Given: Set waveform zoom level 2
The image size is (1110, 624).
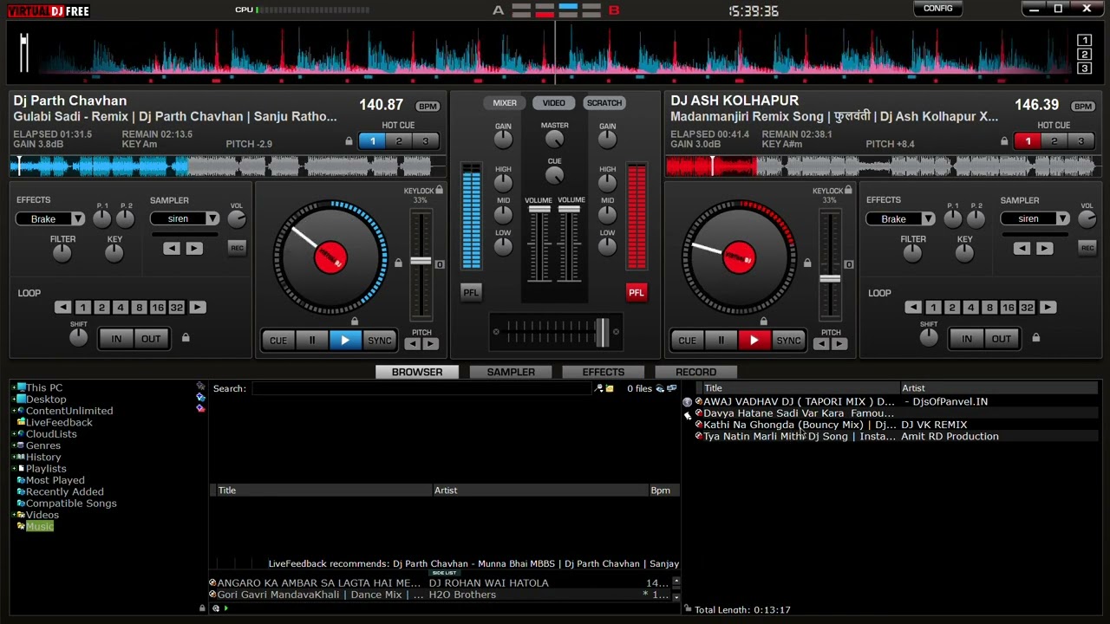Looking at the screenshot, I should (1084, 55).
